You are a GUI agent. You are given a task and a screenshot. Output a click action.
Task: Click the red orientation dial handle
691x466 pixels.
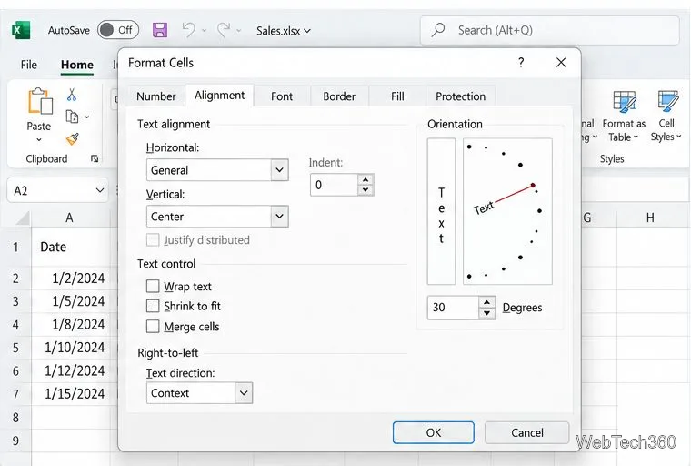pyautogui.click(x=533, y=186)
